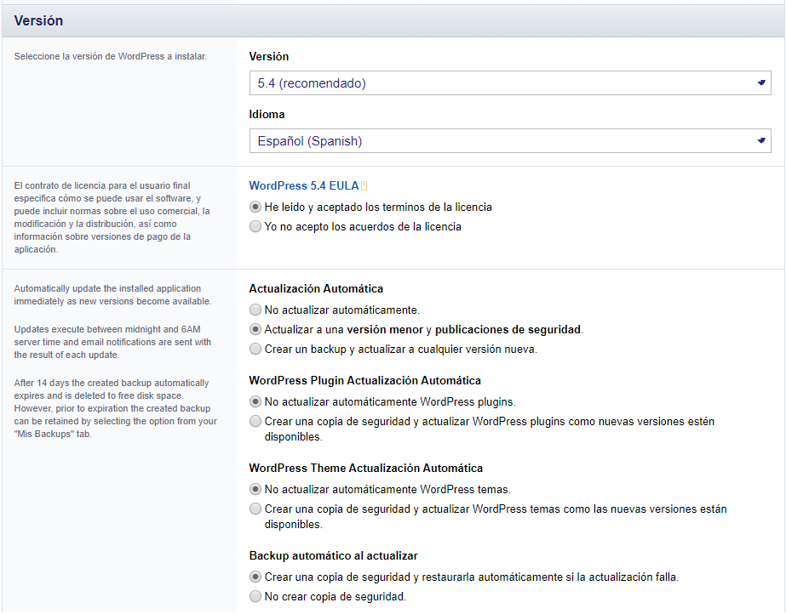Select 'Crear una copia de seguridad y restaurarla' radio
This screenshot has width=786, height=614.
255,577
